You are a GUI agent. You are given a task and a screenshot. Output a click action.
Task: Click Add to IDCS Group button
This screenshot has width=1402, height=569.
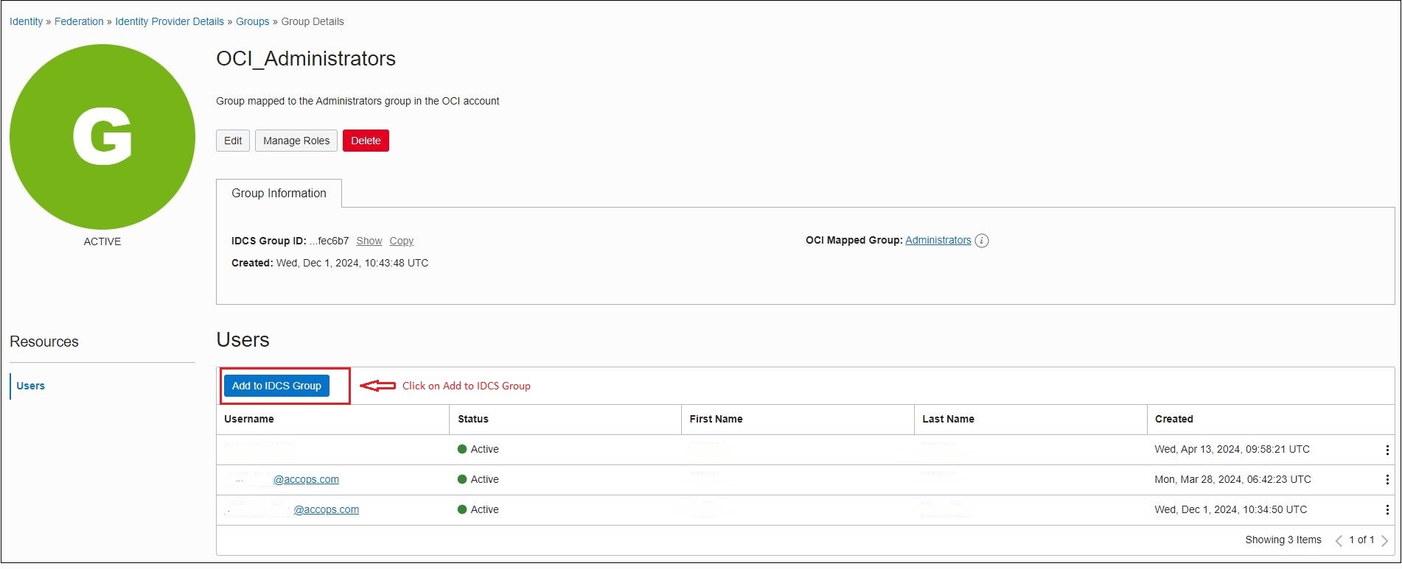point(276,386)
